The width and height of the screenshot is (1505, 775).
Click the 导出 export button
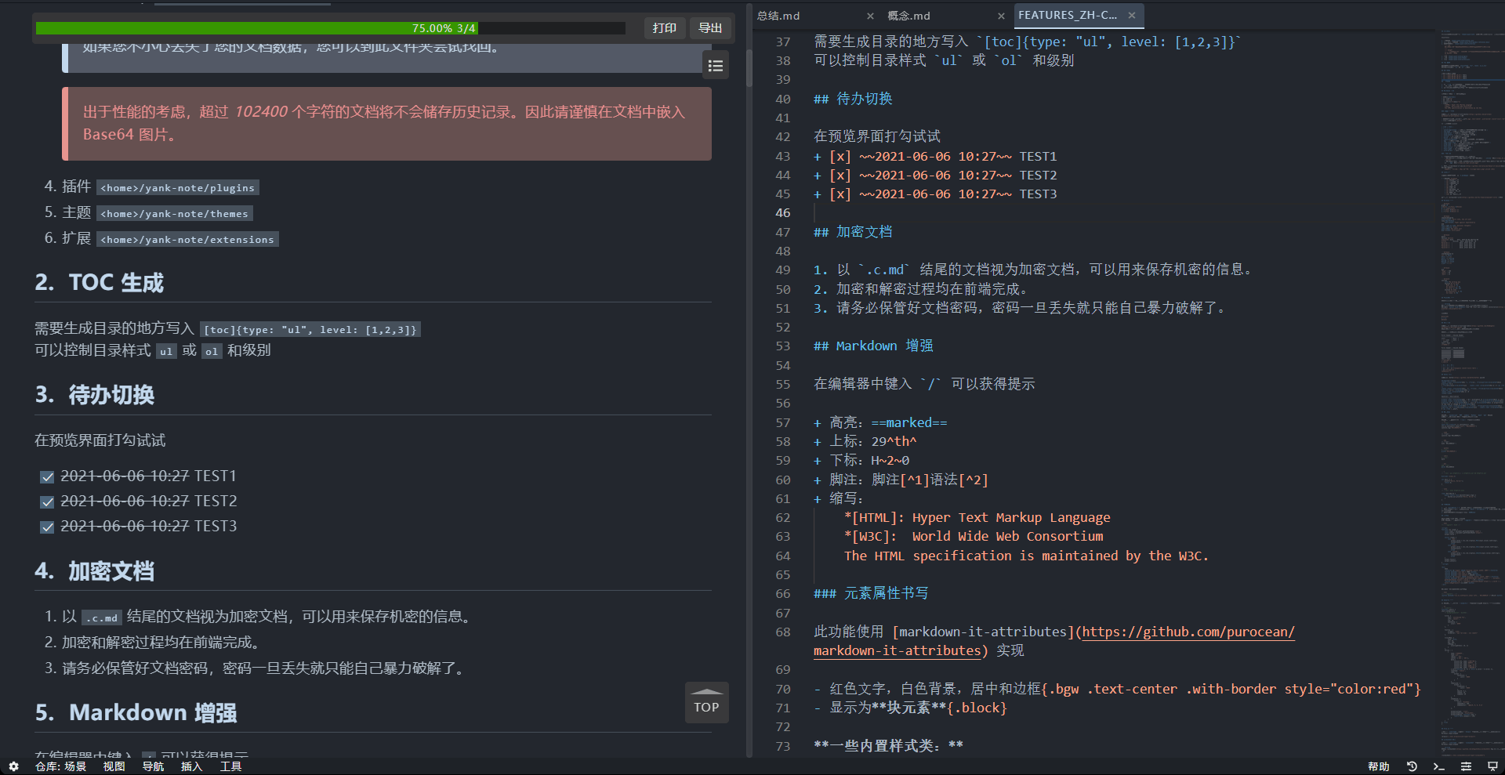tap(710, 28)
